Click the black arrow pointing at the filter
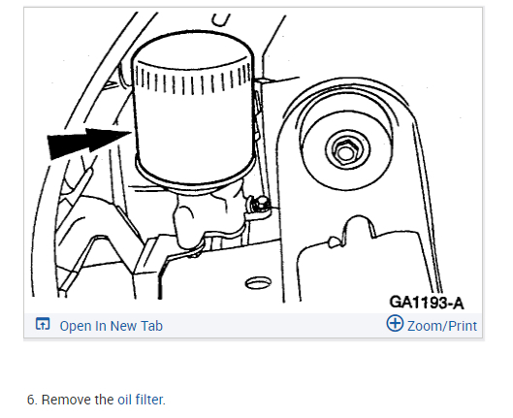The width and height of the screenshot is (513, 418). point(89,143)
